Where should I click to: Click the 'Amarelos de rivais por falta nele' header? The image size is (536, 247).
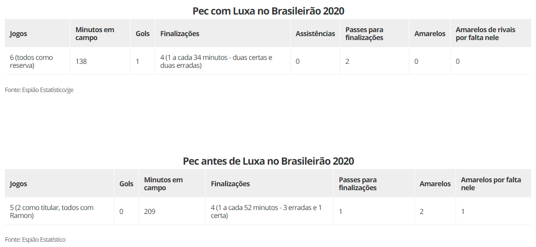click(485, 34)
